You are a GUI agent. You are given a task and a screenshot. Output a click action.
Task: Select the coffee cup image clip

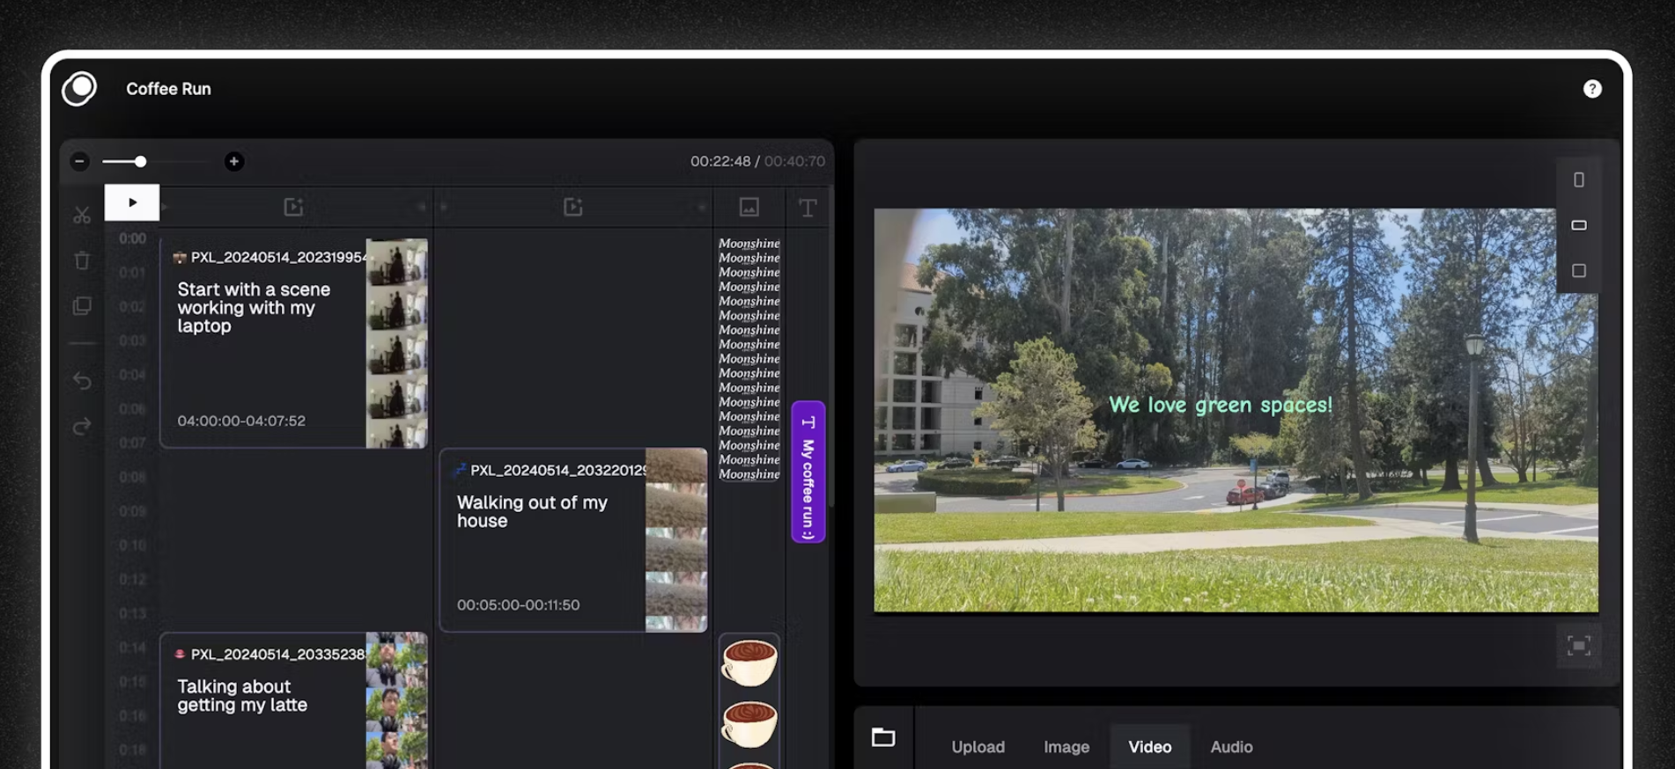click(x=749, y=701)
